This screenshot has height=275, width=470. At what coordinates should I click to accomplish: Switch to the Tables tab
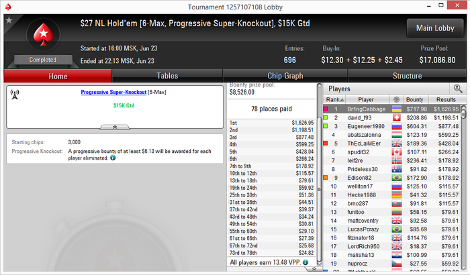coord(167,76)
